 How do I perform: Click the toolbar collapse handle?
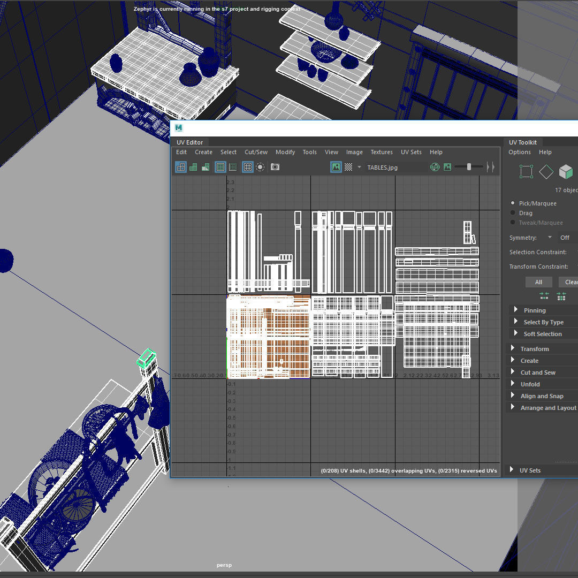pyautogui.click(x=490, y=168)
